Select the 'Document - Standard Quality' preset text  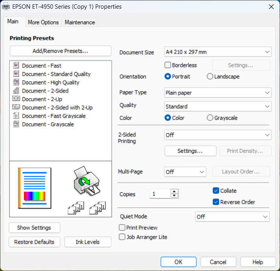(56, 74)
